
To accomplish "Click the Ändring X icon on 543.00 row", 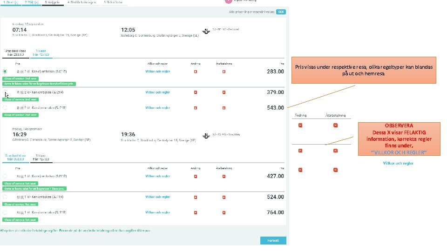I will pos(196,108).
